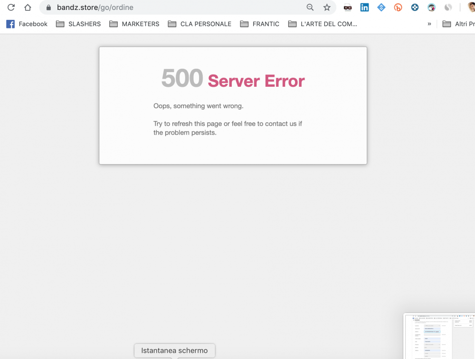This screenshot has height=359, width=475.
Task: Open the L'ARTE DEL COM... bookmarks folder
Action: (x=323, y=24)
